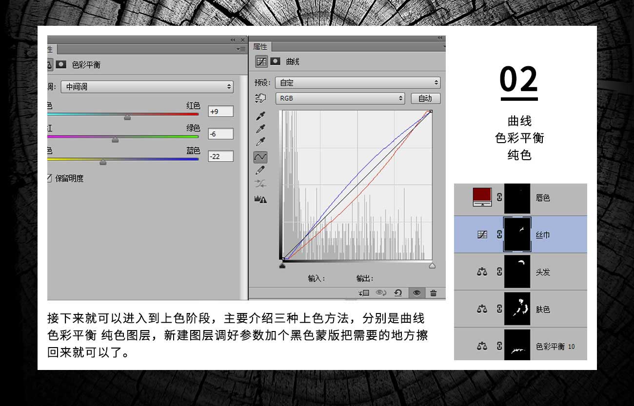Open the 中间调 tone dropdown
This screenshot has width=634, height=406.
(x=147, y=87)
